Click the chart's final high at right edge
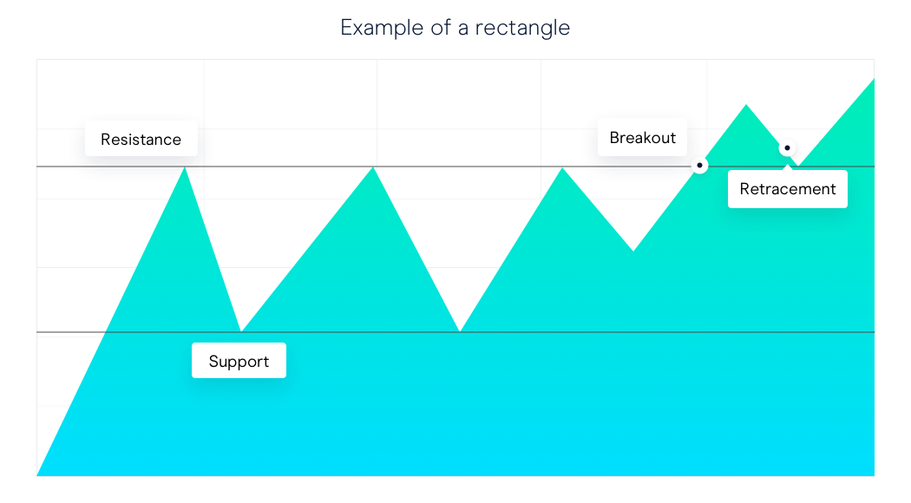Viewport: 911px width, 503px height. 873,80
